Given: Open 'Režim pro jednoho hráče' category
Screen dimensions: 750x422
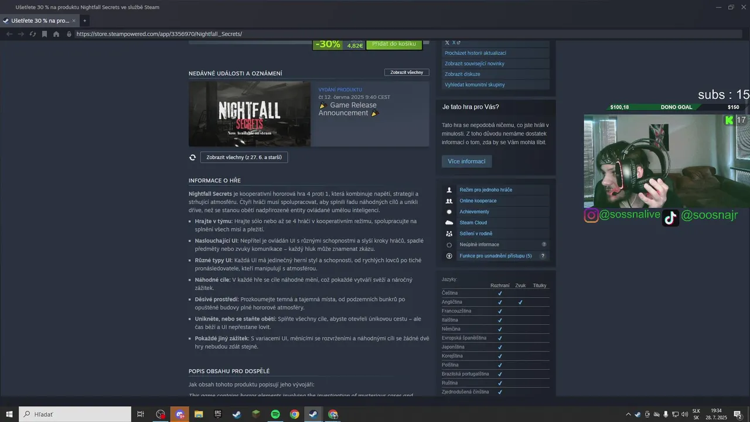Looking at the screenshot, I should pyautogui.click(x=486, y=190).
